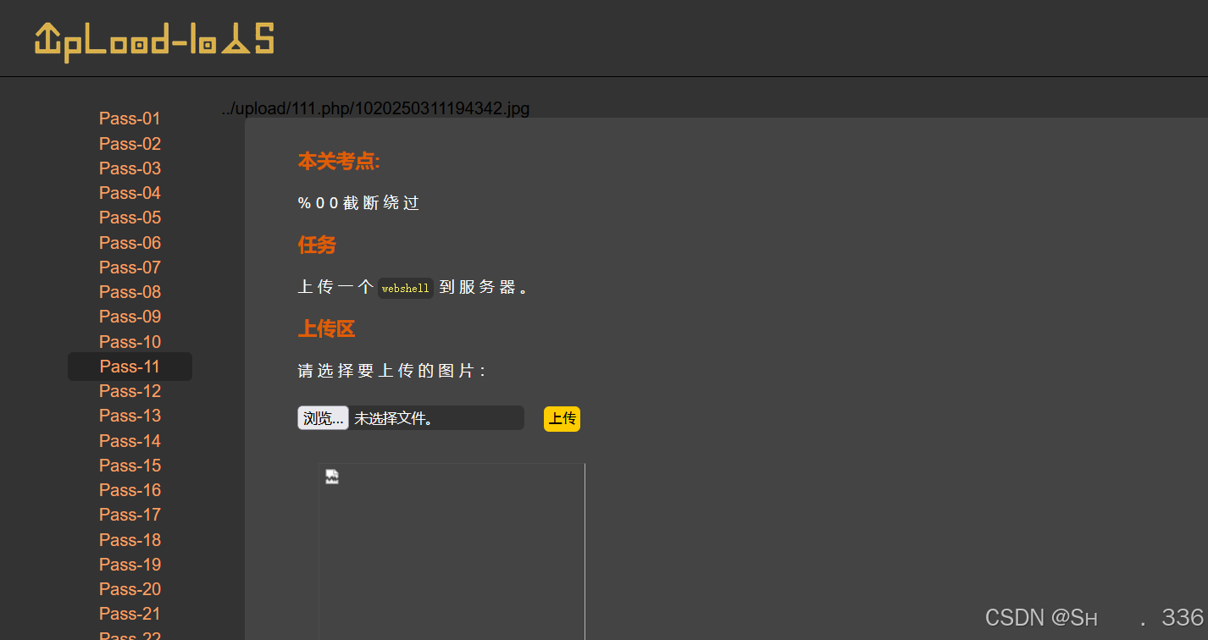Viewport: 1208px width, 640px height.
Task: Open the Pass-06 challenge
Action: pos(130,243)
